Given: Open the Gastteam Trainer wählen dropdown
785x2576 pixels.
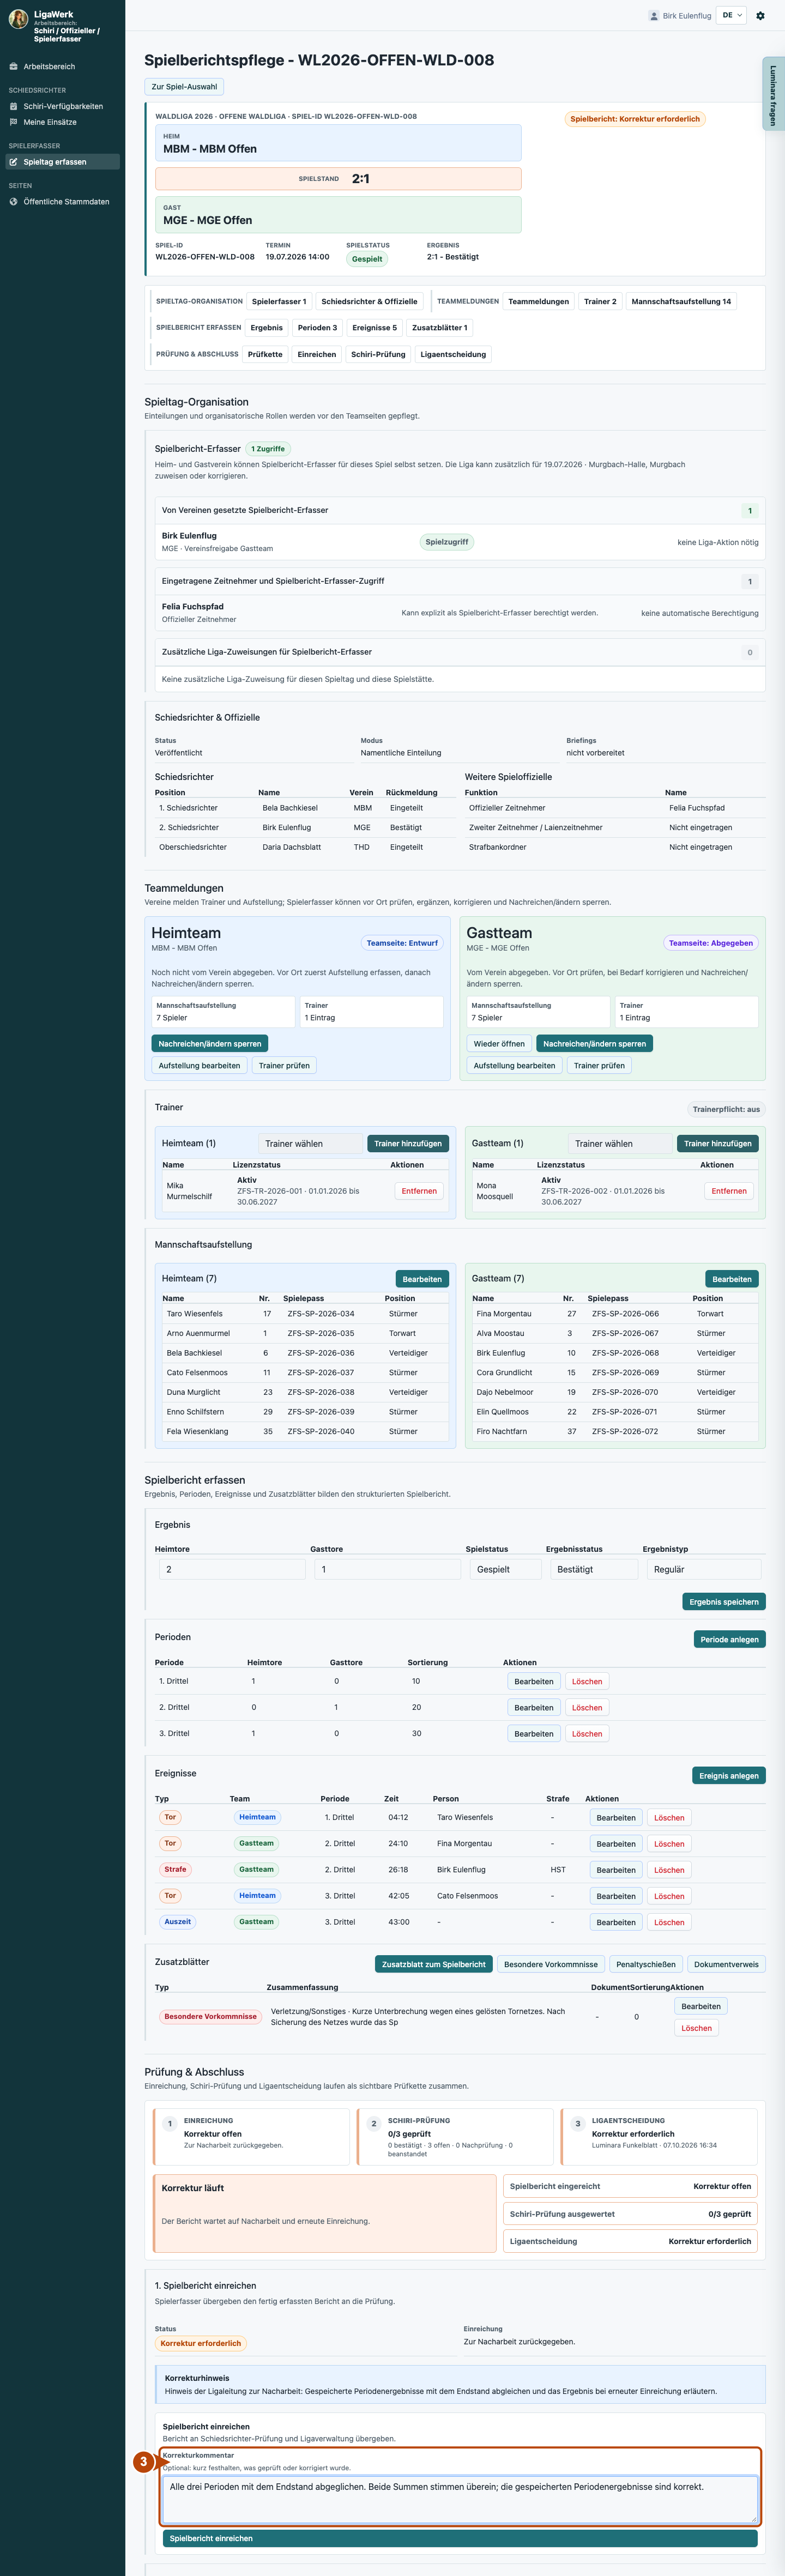Looking at the screenshot, I should pos(621,1143).
